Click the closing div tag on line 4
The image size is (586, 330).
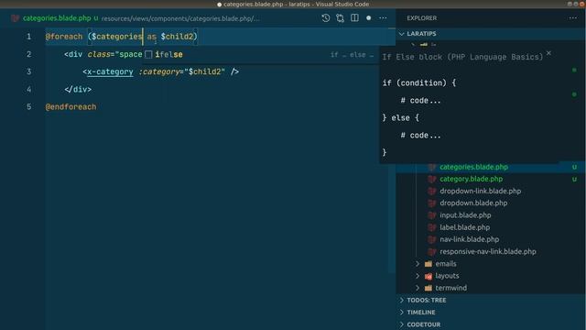point(78,90)
